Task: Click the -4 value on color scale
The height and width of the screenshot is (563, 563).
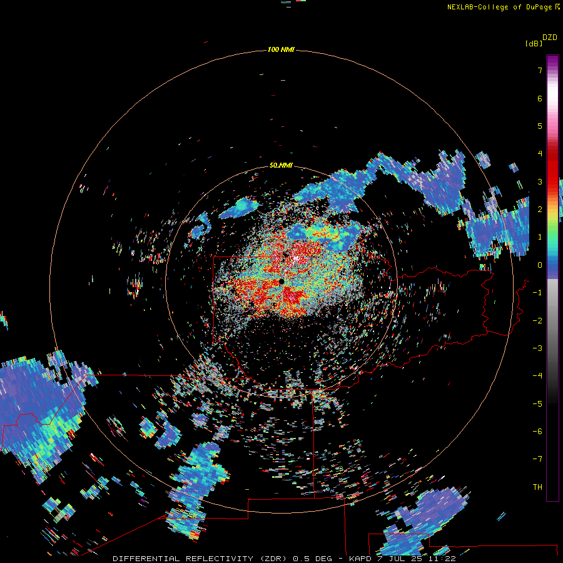Action: pos(537,375)
